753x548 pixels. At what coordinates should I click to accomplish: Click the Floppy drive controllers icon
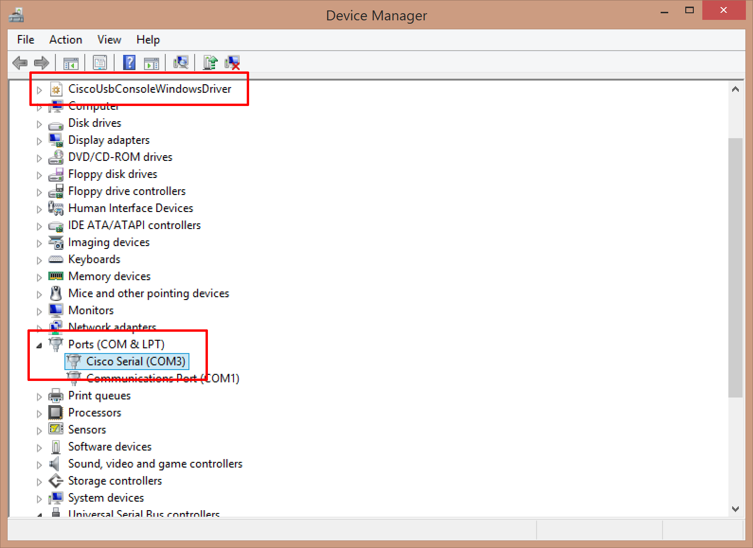click(56, 191)
